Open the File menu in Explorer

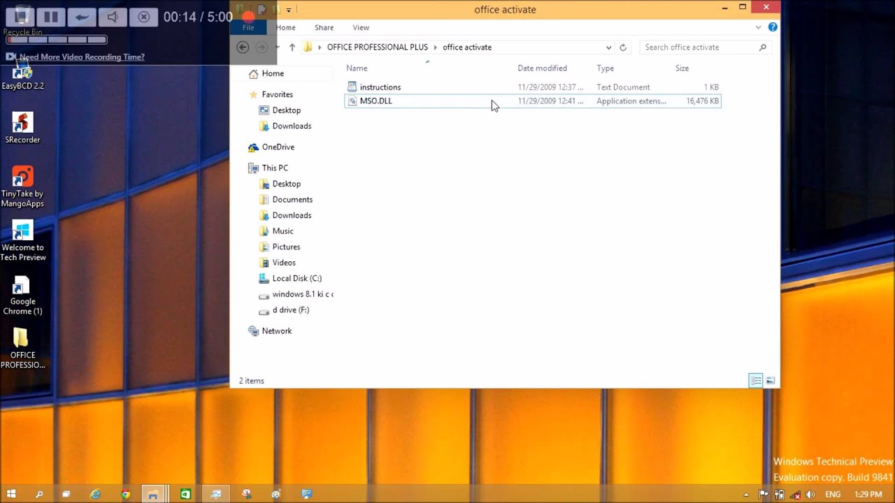(x=248, y=27)
